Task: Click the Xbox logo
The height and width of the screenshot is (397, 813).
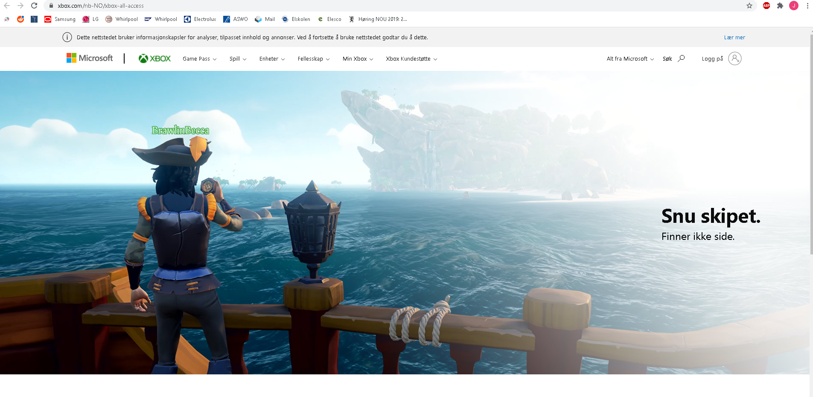Action: point(154,58)
